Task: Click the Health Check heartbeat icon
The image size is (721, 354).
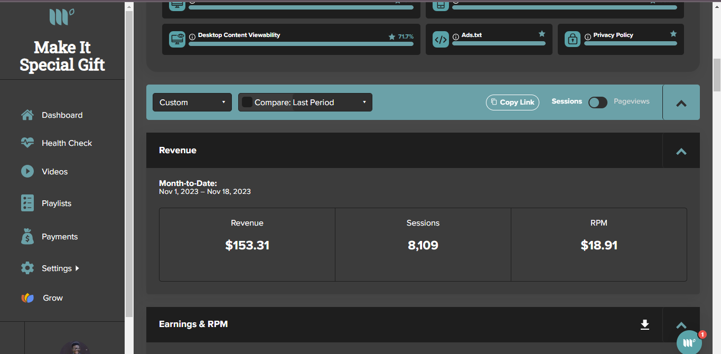Action: tap(27, 143)
